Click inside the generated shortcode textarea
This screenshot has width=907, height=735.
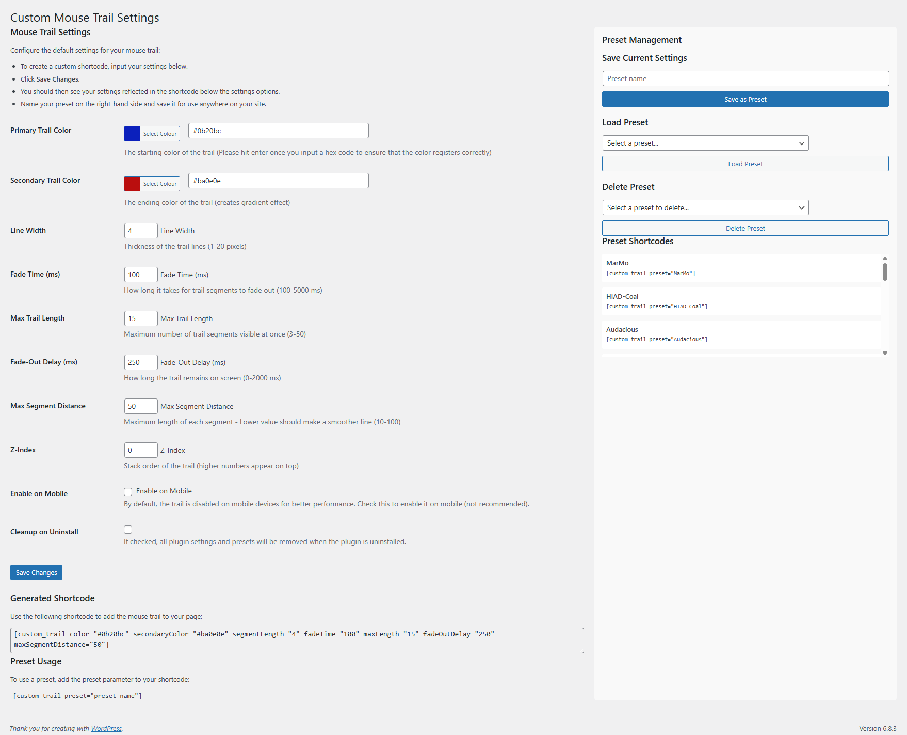click(x=297, y=641)
